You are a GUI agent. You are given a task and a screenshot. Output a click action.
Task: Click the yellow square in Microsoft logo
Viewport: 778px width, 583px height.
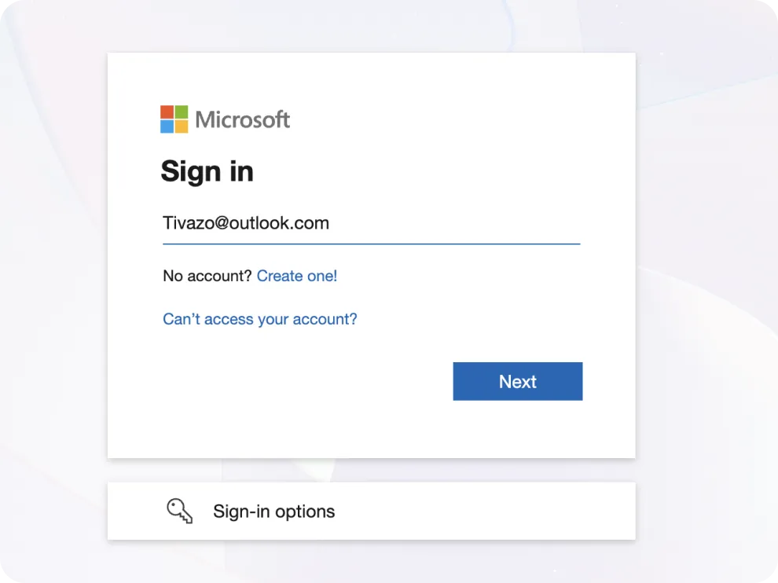(181, 126)
